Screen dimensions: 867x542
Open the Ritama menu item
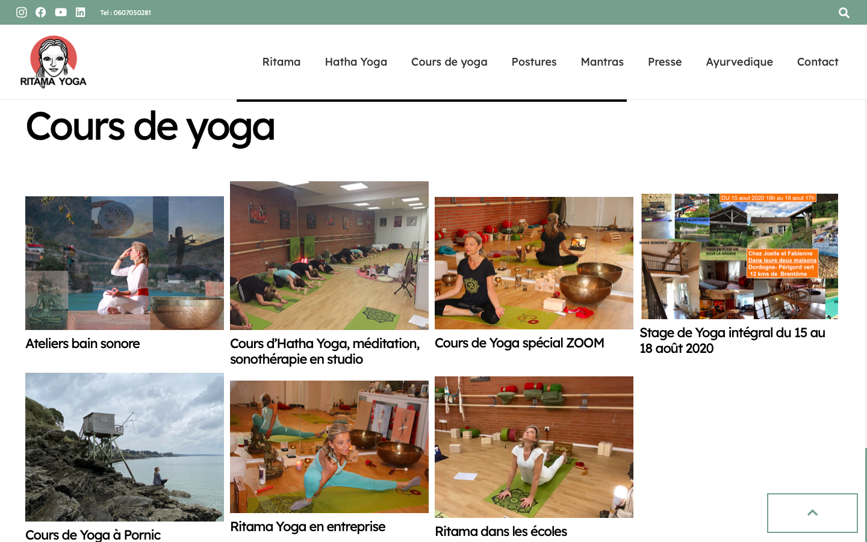(281, 62)
